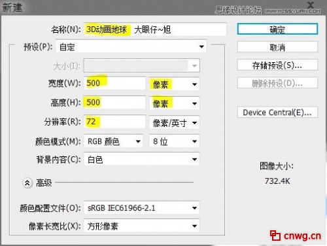Image resolution: width=327 pixels, height=246 pixels.
Task: Click the 背景内容(C): label
Action: pos(58,160)
